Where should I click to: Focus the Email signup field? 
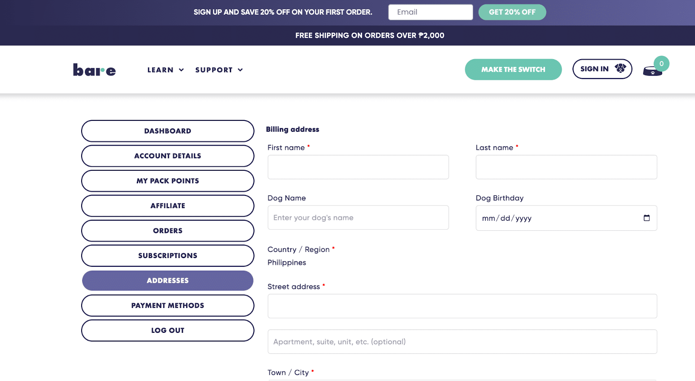430,12
